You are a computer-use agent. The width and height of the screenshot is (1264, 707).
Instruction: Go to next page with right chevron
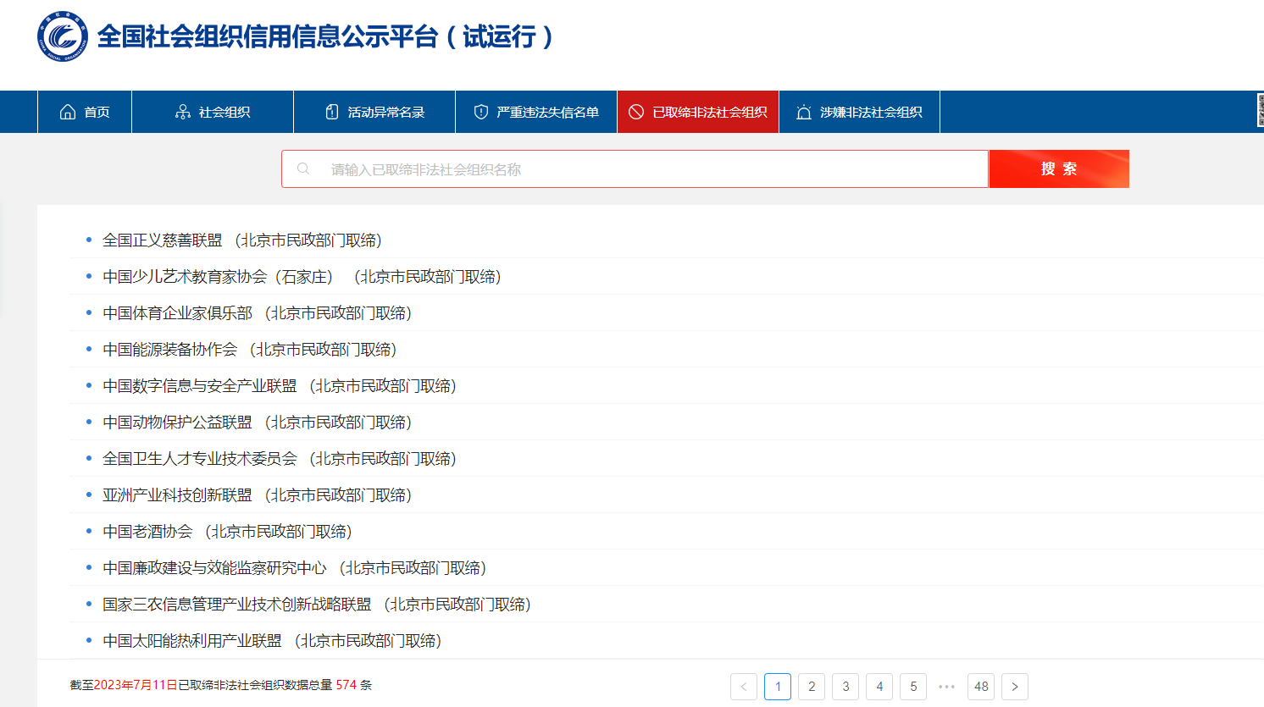(1015, 687)
